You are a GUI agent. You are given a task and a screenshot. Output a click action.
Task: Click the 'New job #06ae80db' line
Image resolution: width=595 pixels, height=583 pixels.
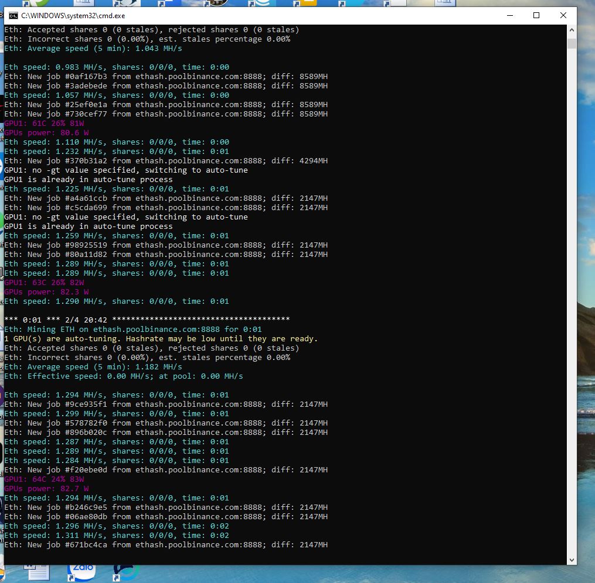(166, 517)
